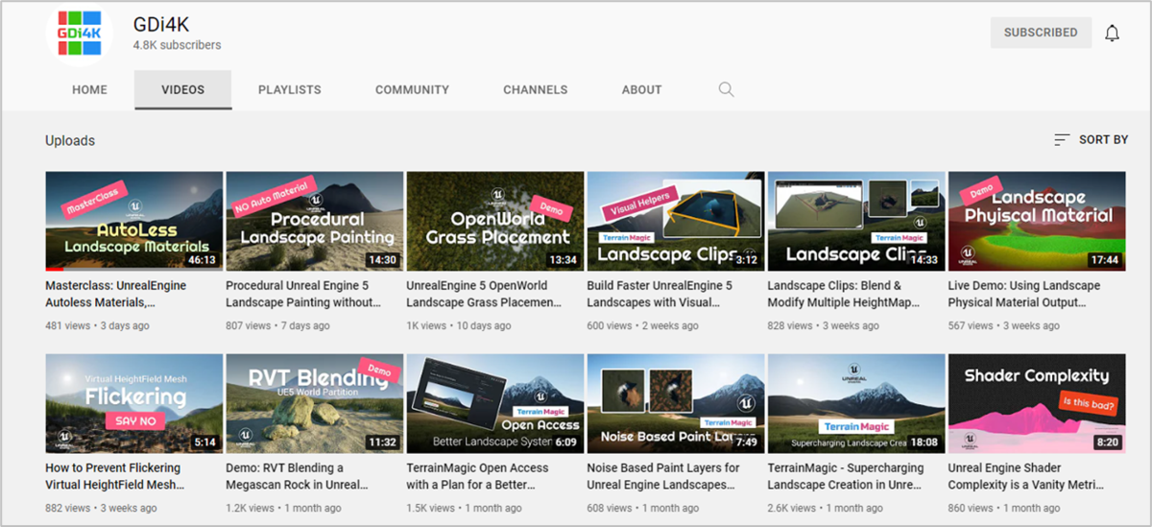
Task: Open the PLAYLISTS tab
Action: pyautogui.click(x=290, y=90)
